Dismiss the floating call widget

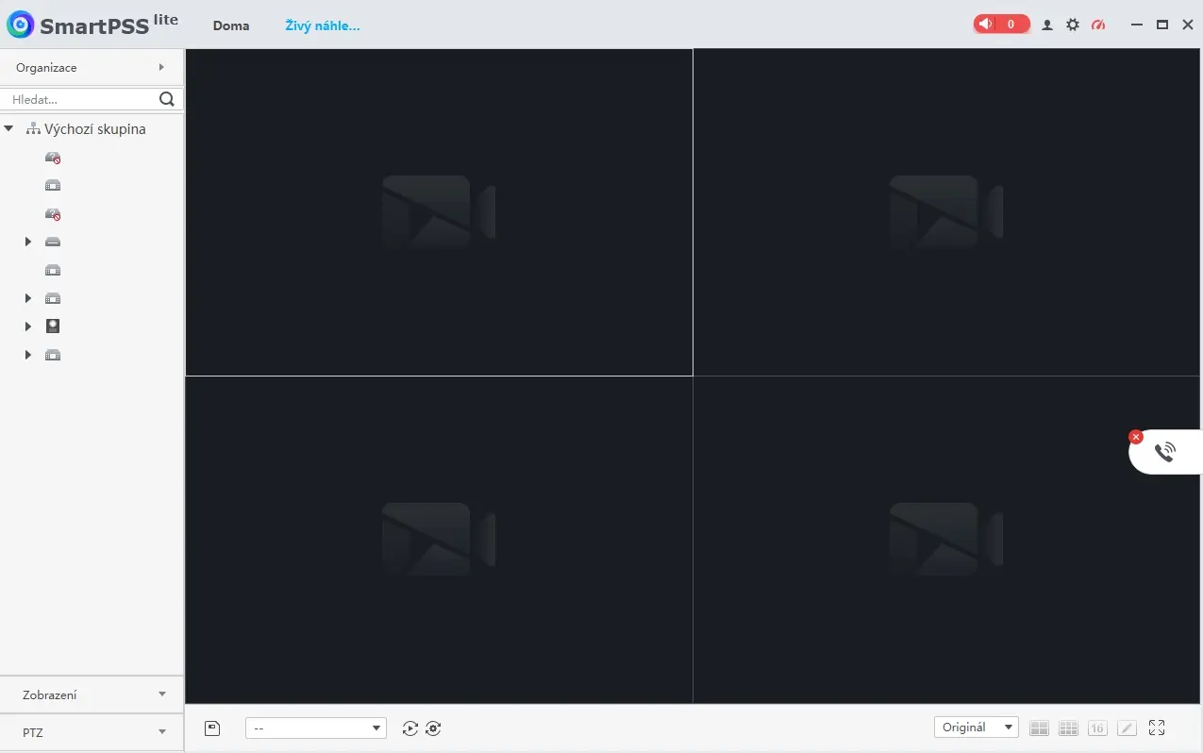click(x=1136, y=437)
